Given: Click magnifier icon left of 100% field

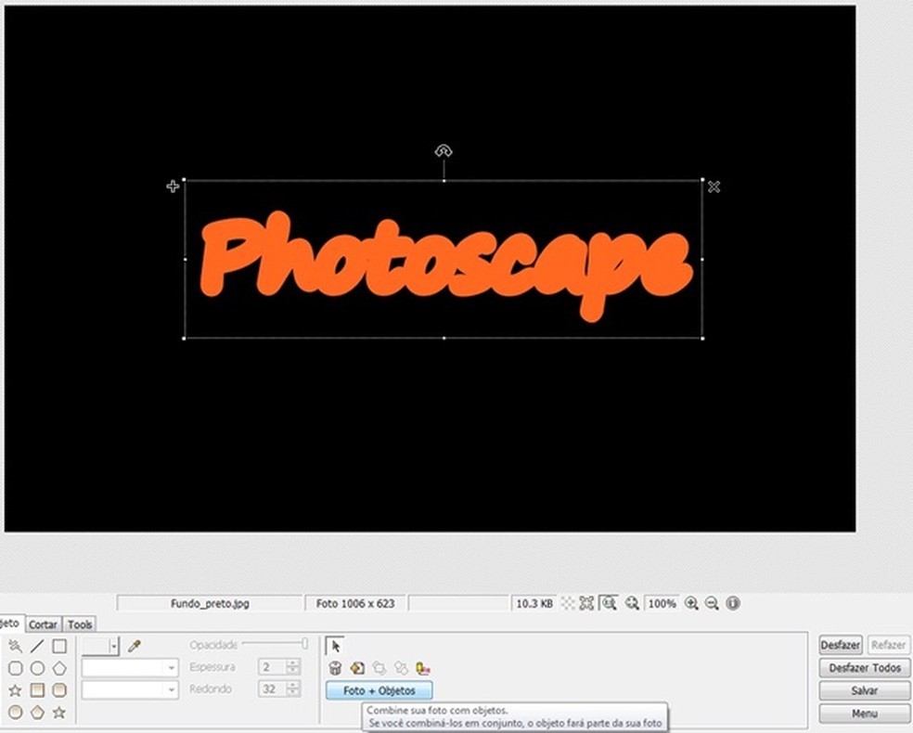Looking at the screenshot, I should tap(632, 603).
